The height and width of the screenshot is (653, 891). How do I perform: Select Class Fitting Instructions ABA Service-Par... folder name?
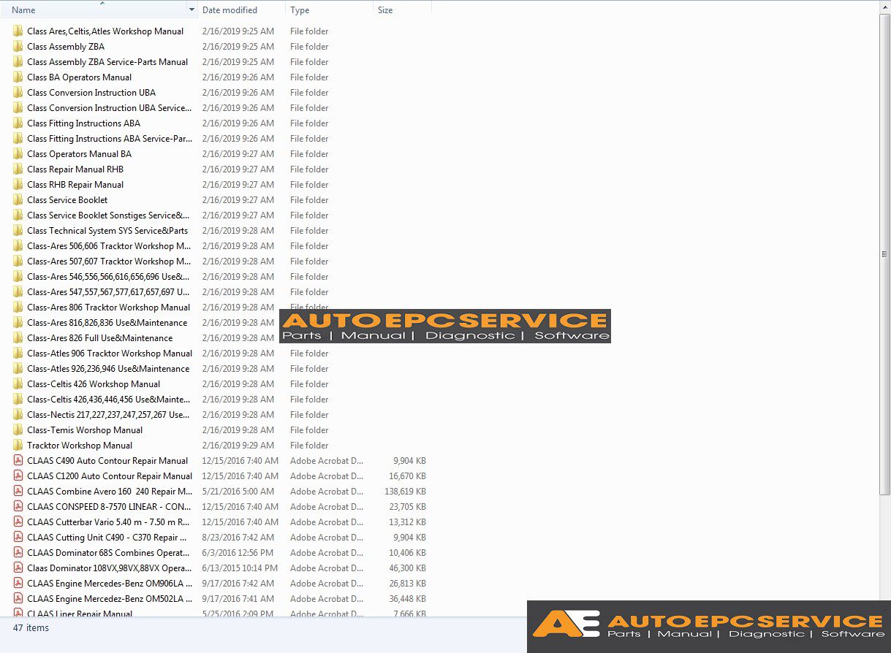110,139
